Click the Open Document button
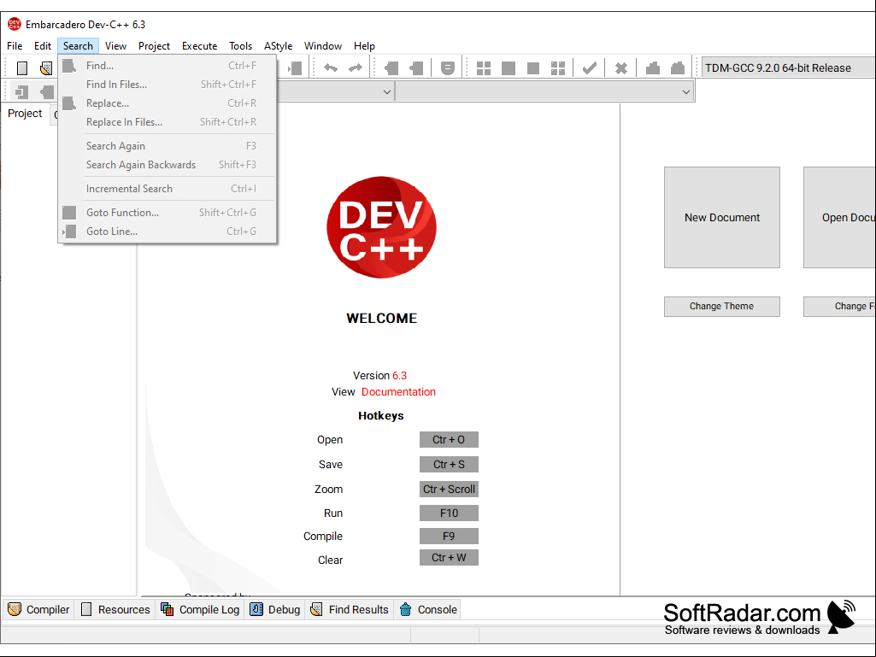The width and height of the screenshot is (876, 657). [840, 217]
